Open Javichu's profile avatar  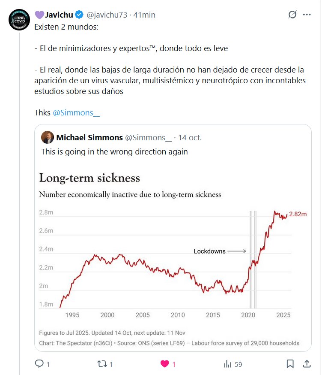pos(19,19)
